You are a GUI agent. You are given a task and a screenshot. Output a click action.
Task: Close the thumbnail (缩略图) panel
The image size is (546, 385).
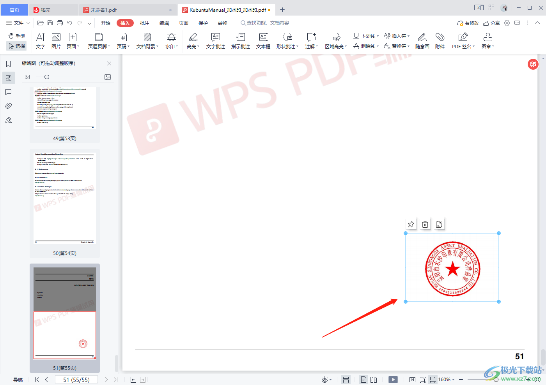tap(109, 63)
